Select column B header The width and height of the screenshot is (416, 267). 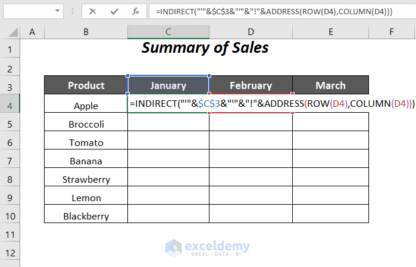pos(86,31)
